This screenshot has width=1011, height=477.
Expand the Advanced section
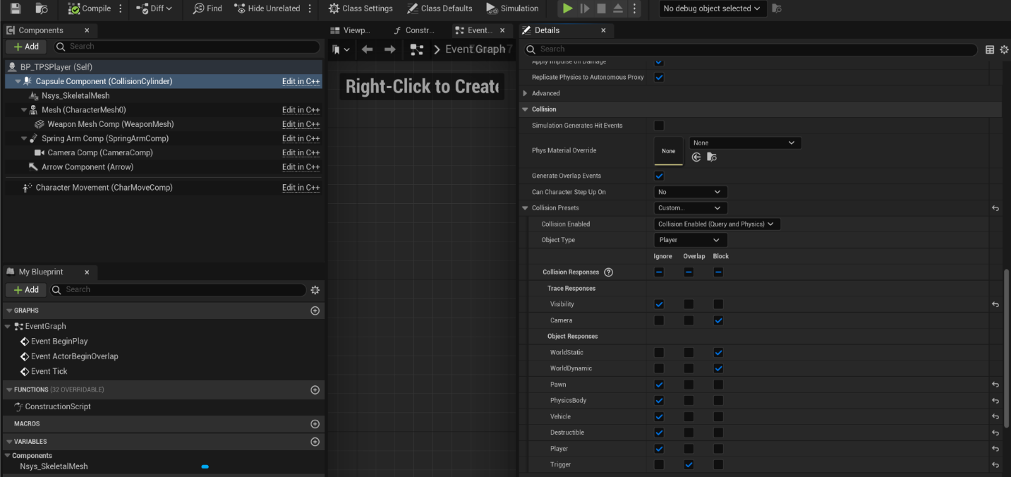pos(545,93)
